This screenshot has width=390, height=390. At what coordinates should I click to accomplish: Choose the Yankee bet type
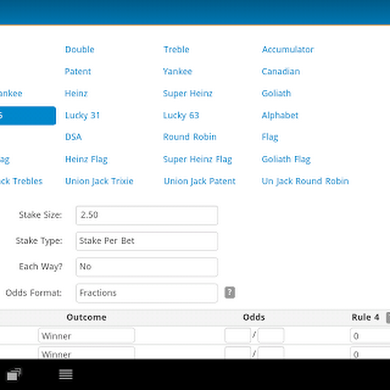click(178, 71)
